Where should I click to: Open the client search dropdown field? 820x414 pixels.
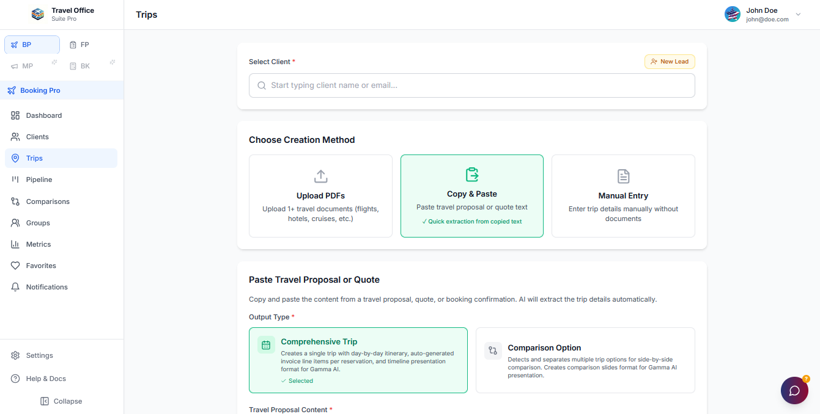point(471,85)
